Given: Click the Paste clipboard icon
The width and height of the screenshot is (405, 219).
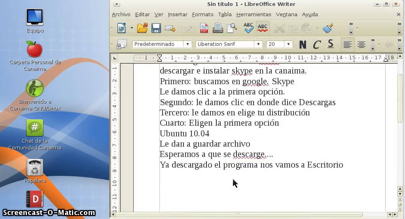Looking at the screenshot, I should pyautogui.click(x=307, y=28).
